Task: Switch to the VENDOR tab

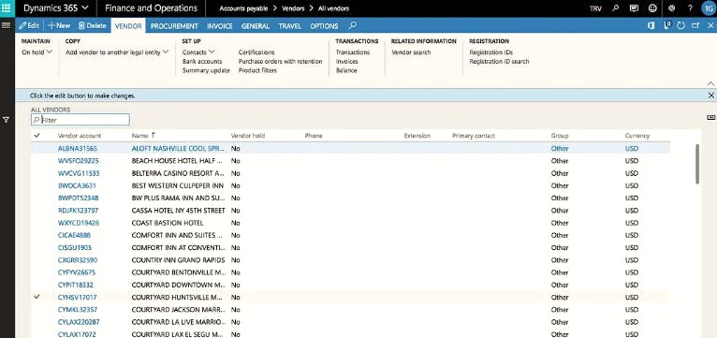Action: click(x=128, y=26)
